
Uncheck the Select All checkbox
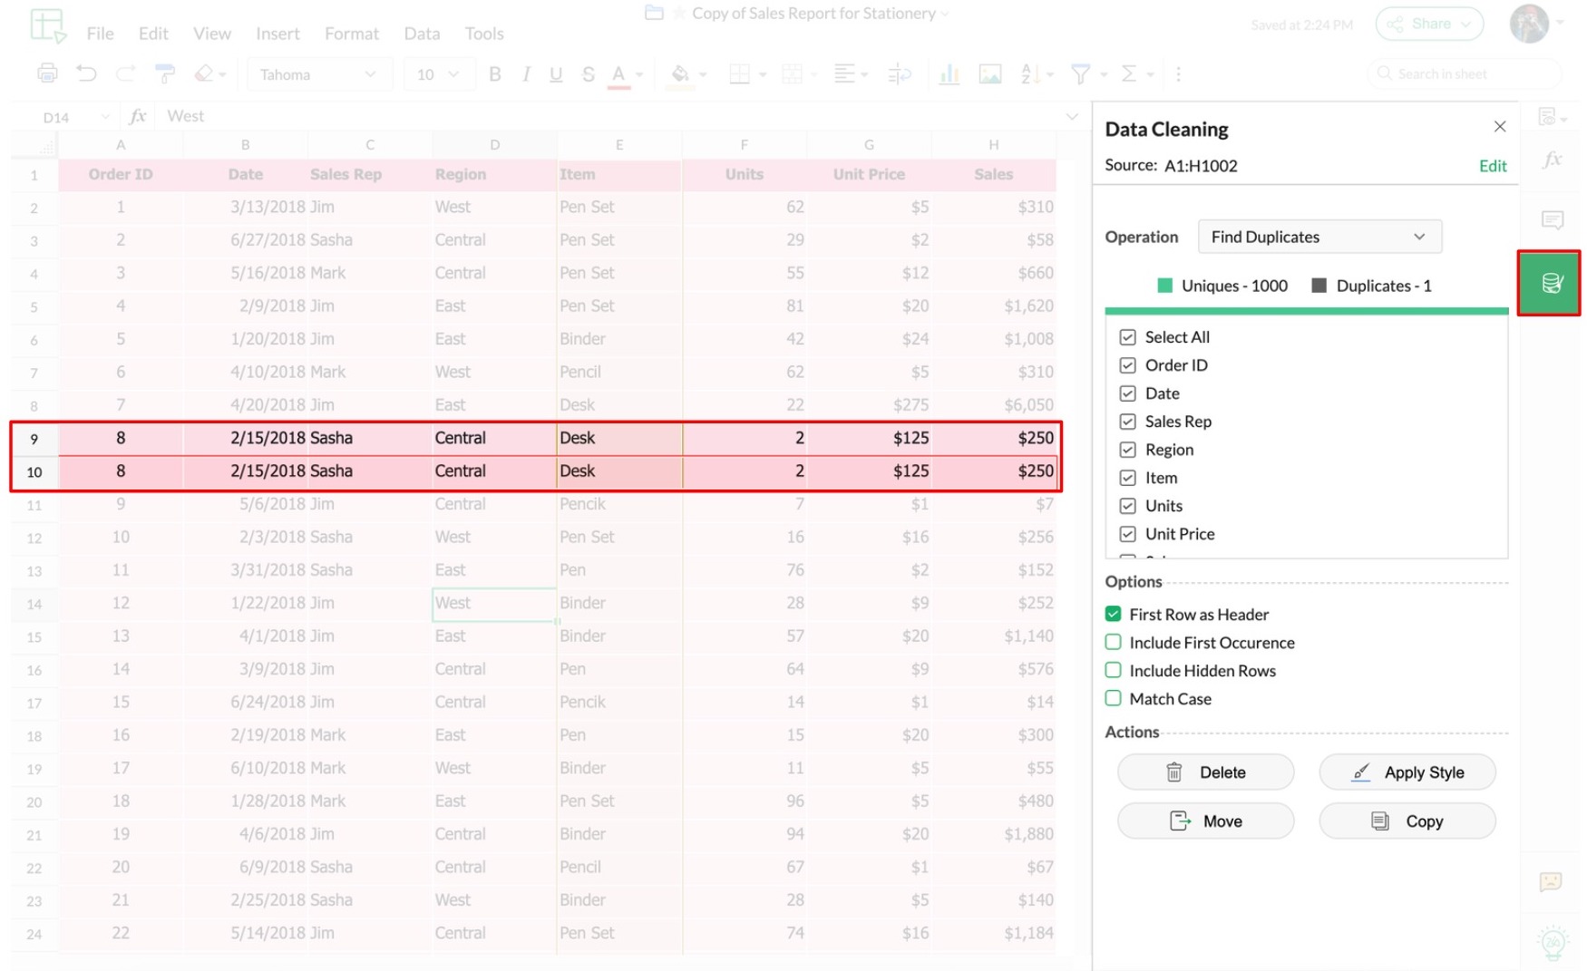coord(1127,337)
